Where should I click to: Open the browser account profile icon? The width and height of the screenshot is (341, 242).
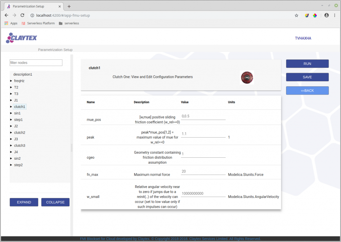coord(326,15)
